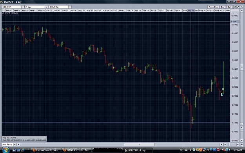Click the detach chart window icon
The image size is (245, 153).
[x=242, y=7]
